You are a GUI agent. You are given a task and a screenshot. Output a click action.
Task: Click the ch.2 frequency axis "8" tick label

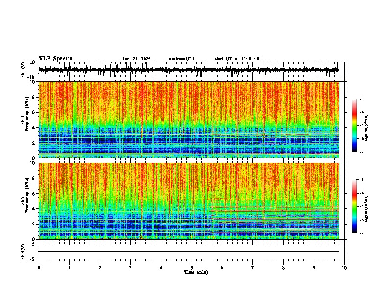pyautogui.click(x=34, y=178)
